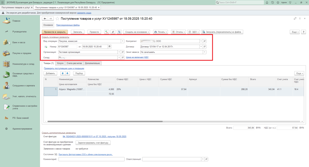This screenshot has width=309, height=167.
Task: Expand the Создать на основании menu
Action: tap(137, 32)
